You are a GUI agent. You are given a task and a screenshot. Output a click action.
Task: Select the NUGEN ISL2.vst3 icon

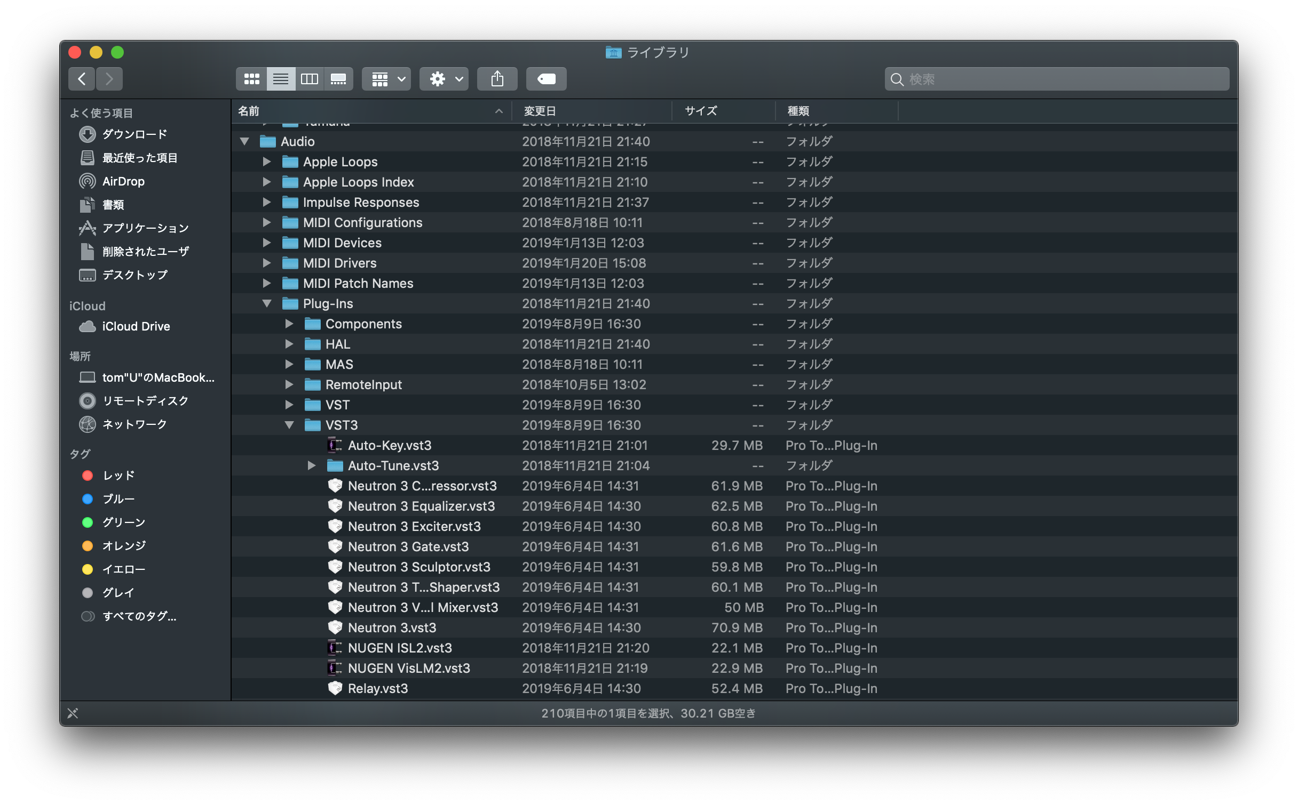tap(335, 648)
